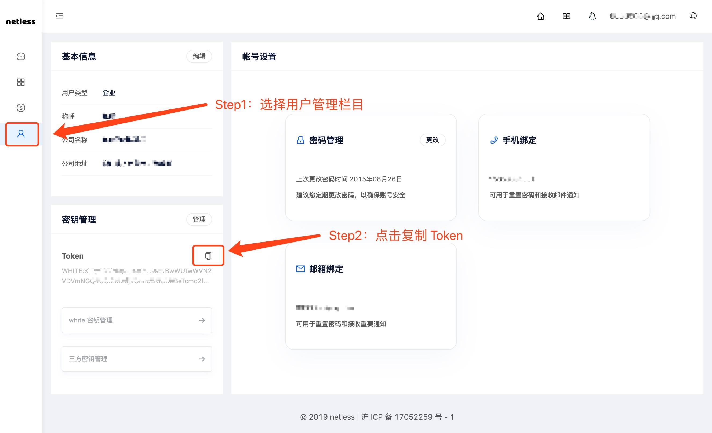712x433 pixels.
Task: Copy the Token with the copy icon
Action: click(x=208, y=256)
